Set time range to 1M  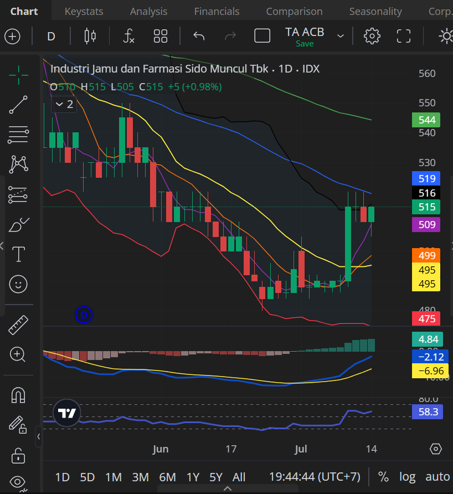point(114,477)
